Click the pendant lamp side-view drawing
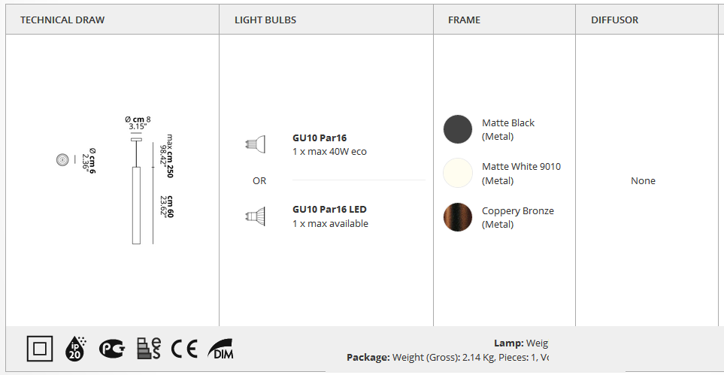 coord(136,191)
